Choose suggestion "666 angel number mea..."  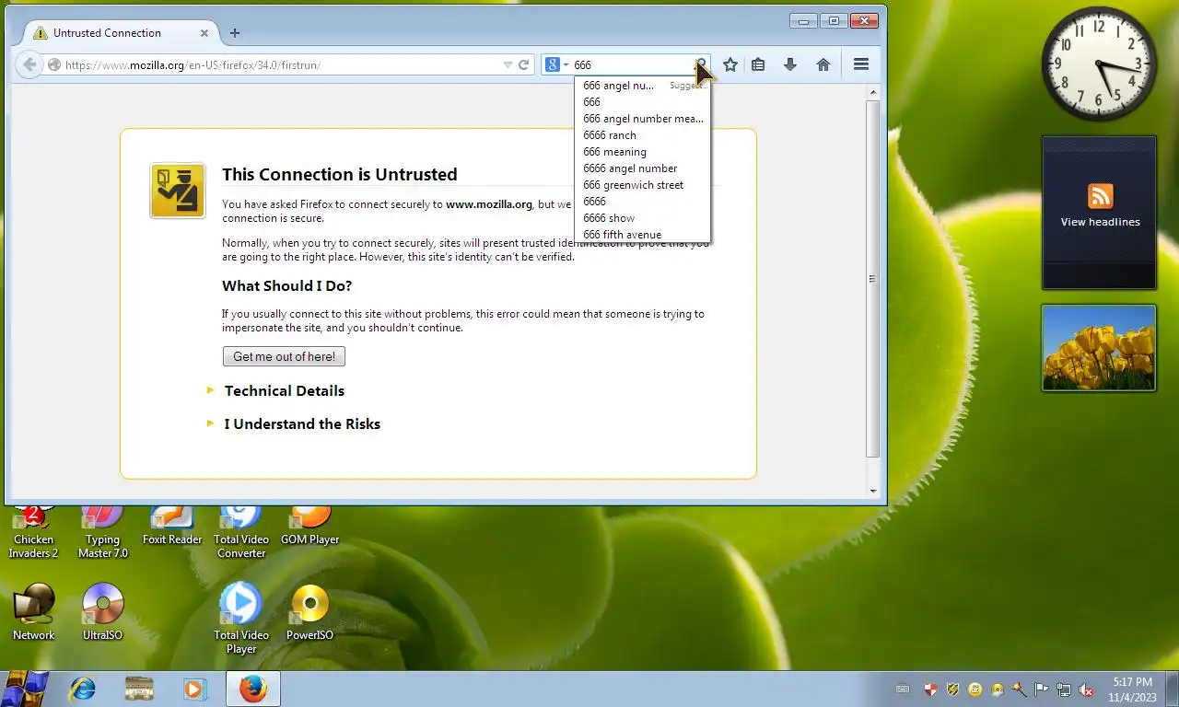coord(642,119)
